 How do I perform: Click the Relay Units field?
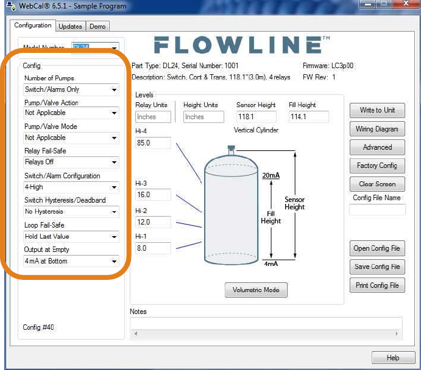click(x=153, y=117)
